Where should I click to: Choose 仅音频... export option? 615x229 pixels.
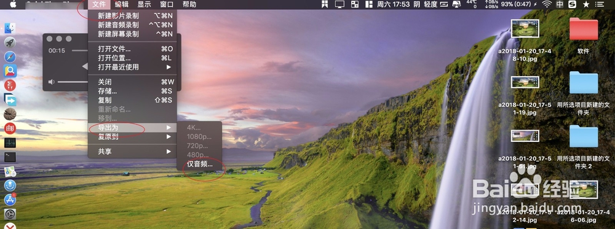pos(199,165)
